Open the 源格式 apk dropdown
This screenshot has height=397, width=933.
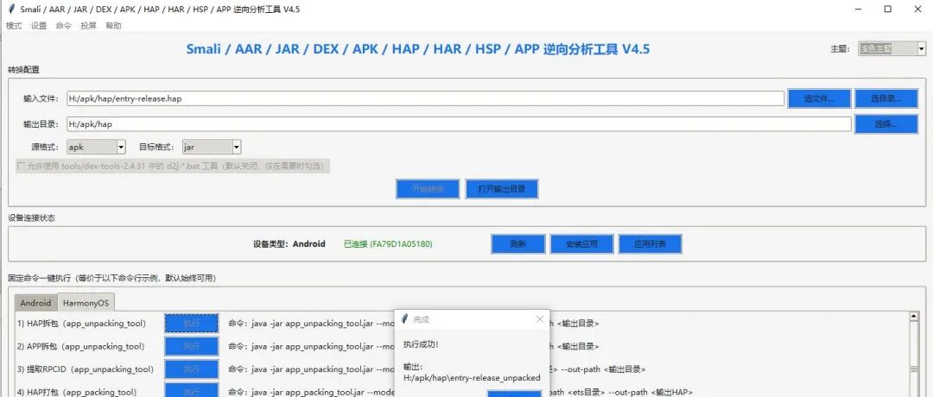pyautogui.click(x=95, y=147)
